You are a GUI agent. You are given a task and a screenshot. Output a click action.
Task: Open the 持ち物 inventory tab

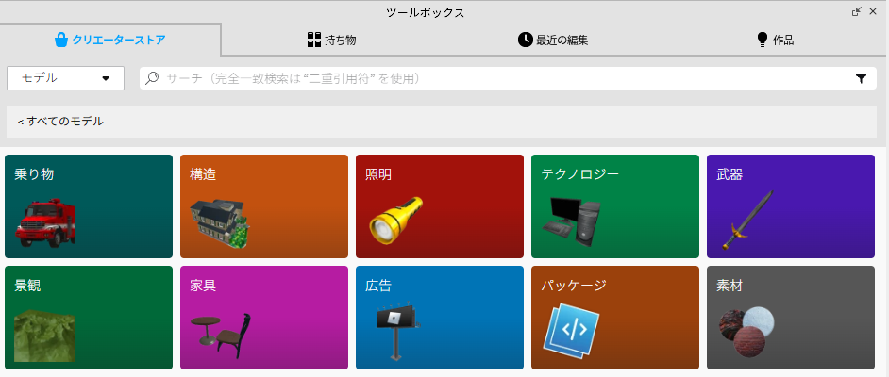coord(331,41)
